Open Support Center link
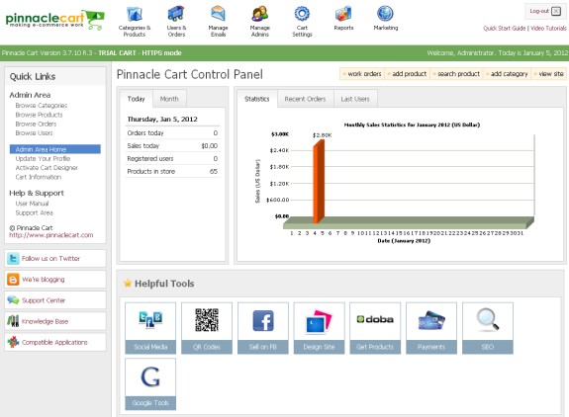This screenshot has width=569, height=417. [44, 300]
